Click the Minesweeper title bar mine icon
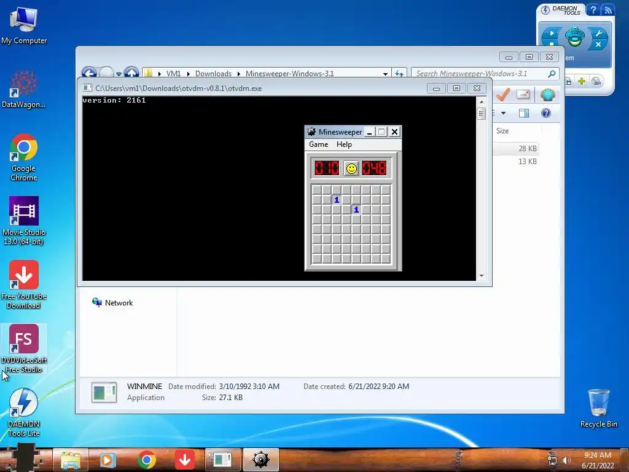This screenshot has height=472, width=629. pos(311,132)
